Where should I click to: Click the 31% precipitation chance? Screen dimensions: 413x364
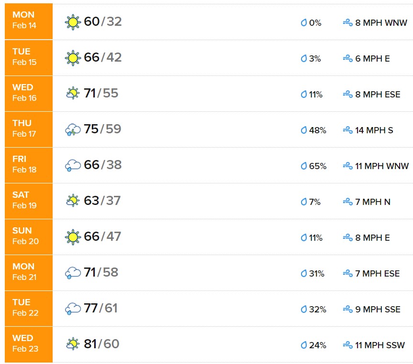click(x=317, y=274)
